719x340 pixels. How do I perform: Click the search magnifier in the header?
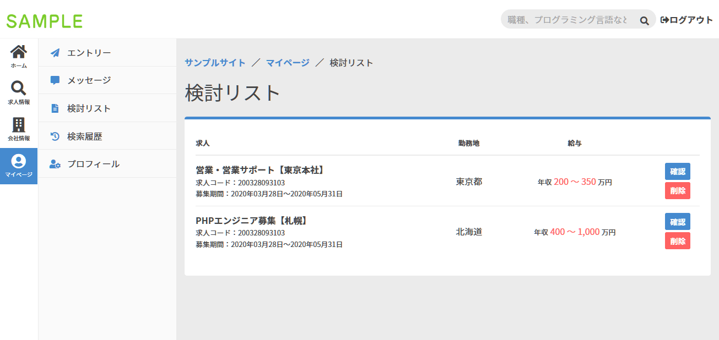[644, 19]
